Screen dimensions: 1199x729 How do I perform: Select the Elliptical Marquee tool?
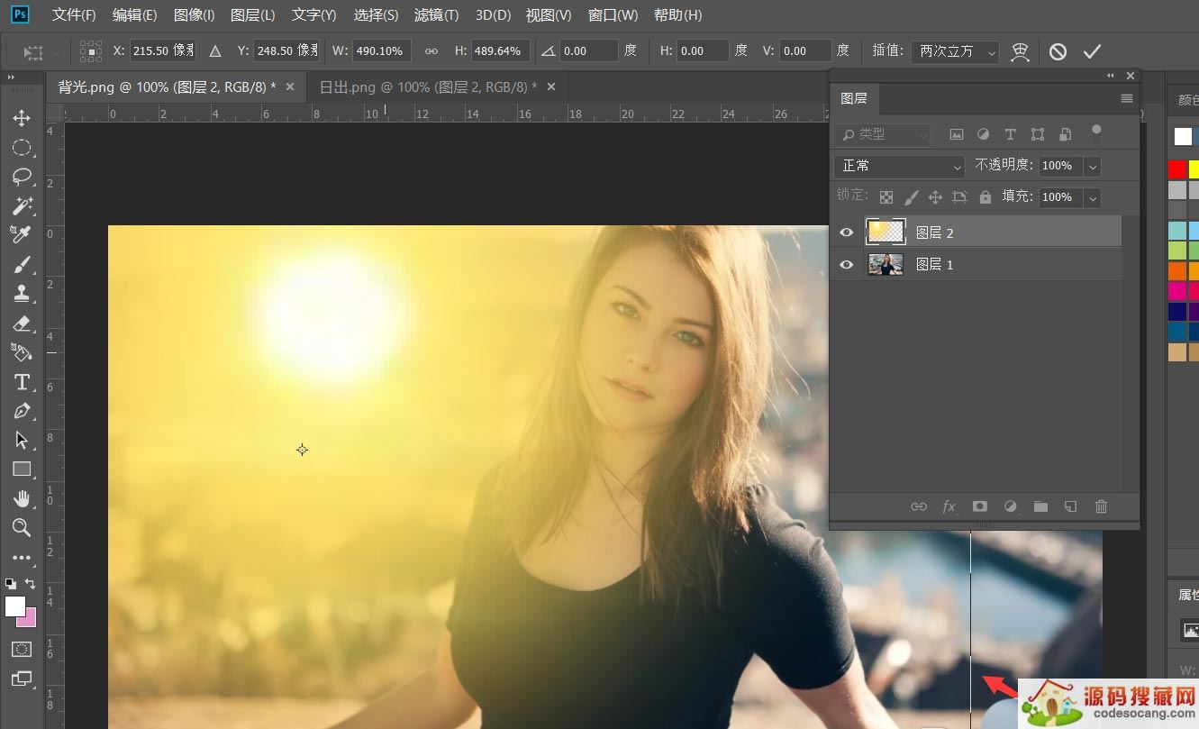22,148
